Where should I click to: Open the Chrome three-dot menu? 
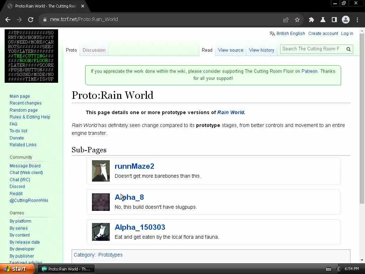click(357, 20)
